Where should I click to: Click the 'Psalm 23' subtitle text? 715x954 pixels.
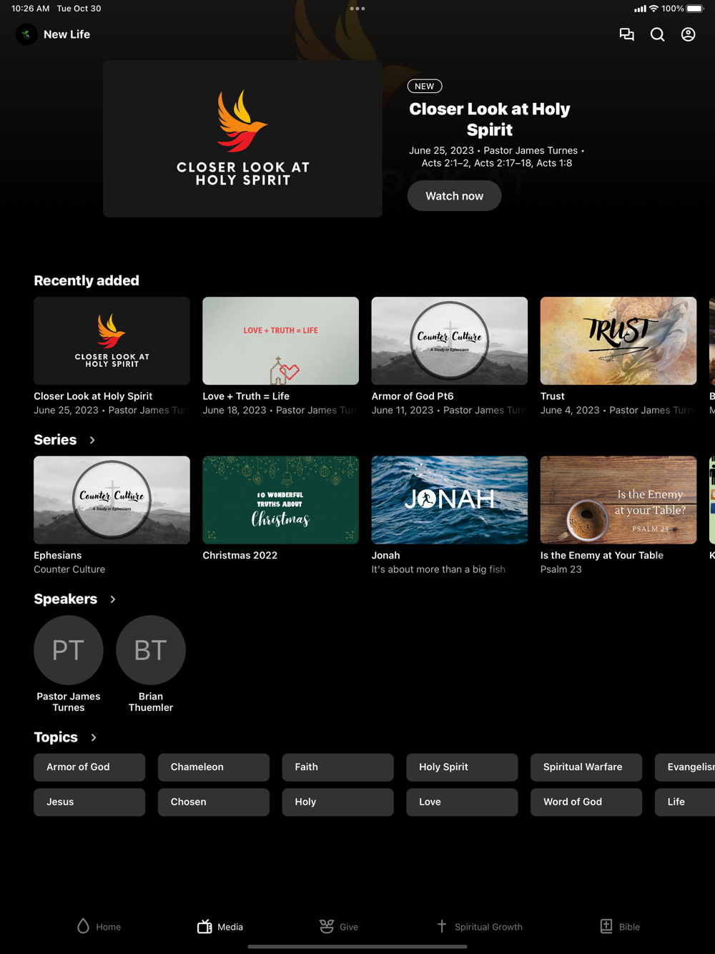coord(561,569)
